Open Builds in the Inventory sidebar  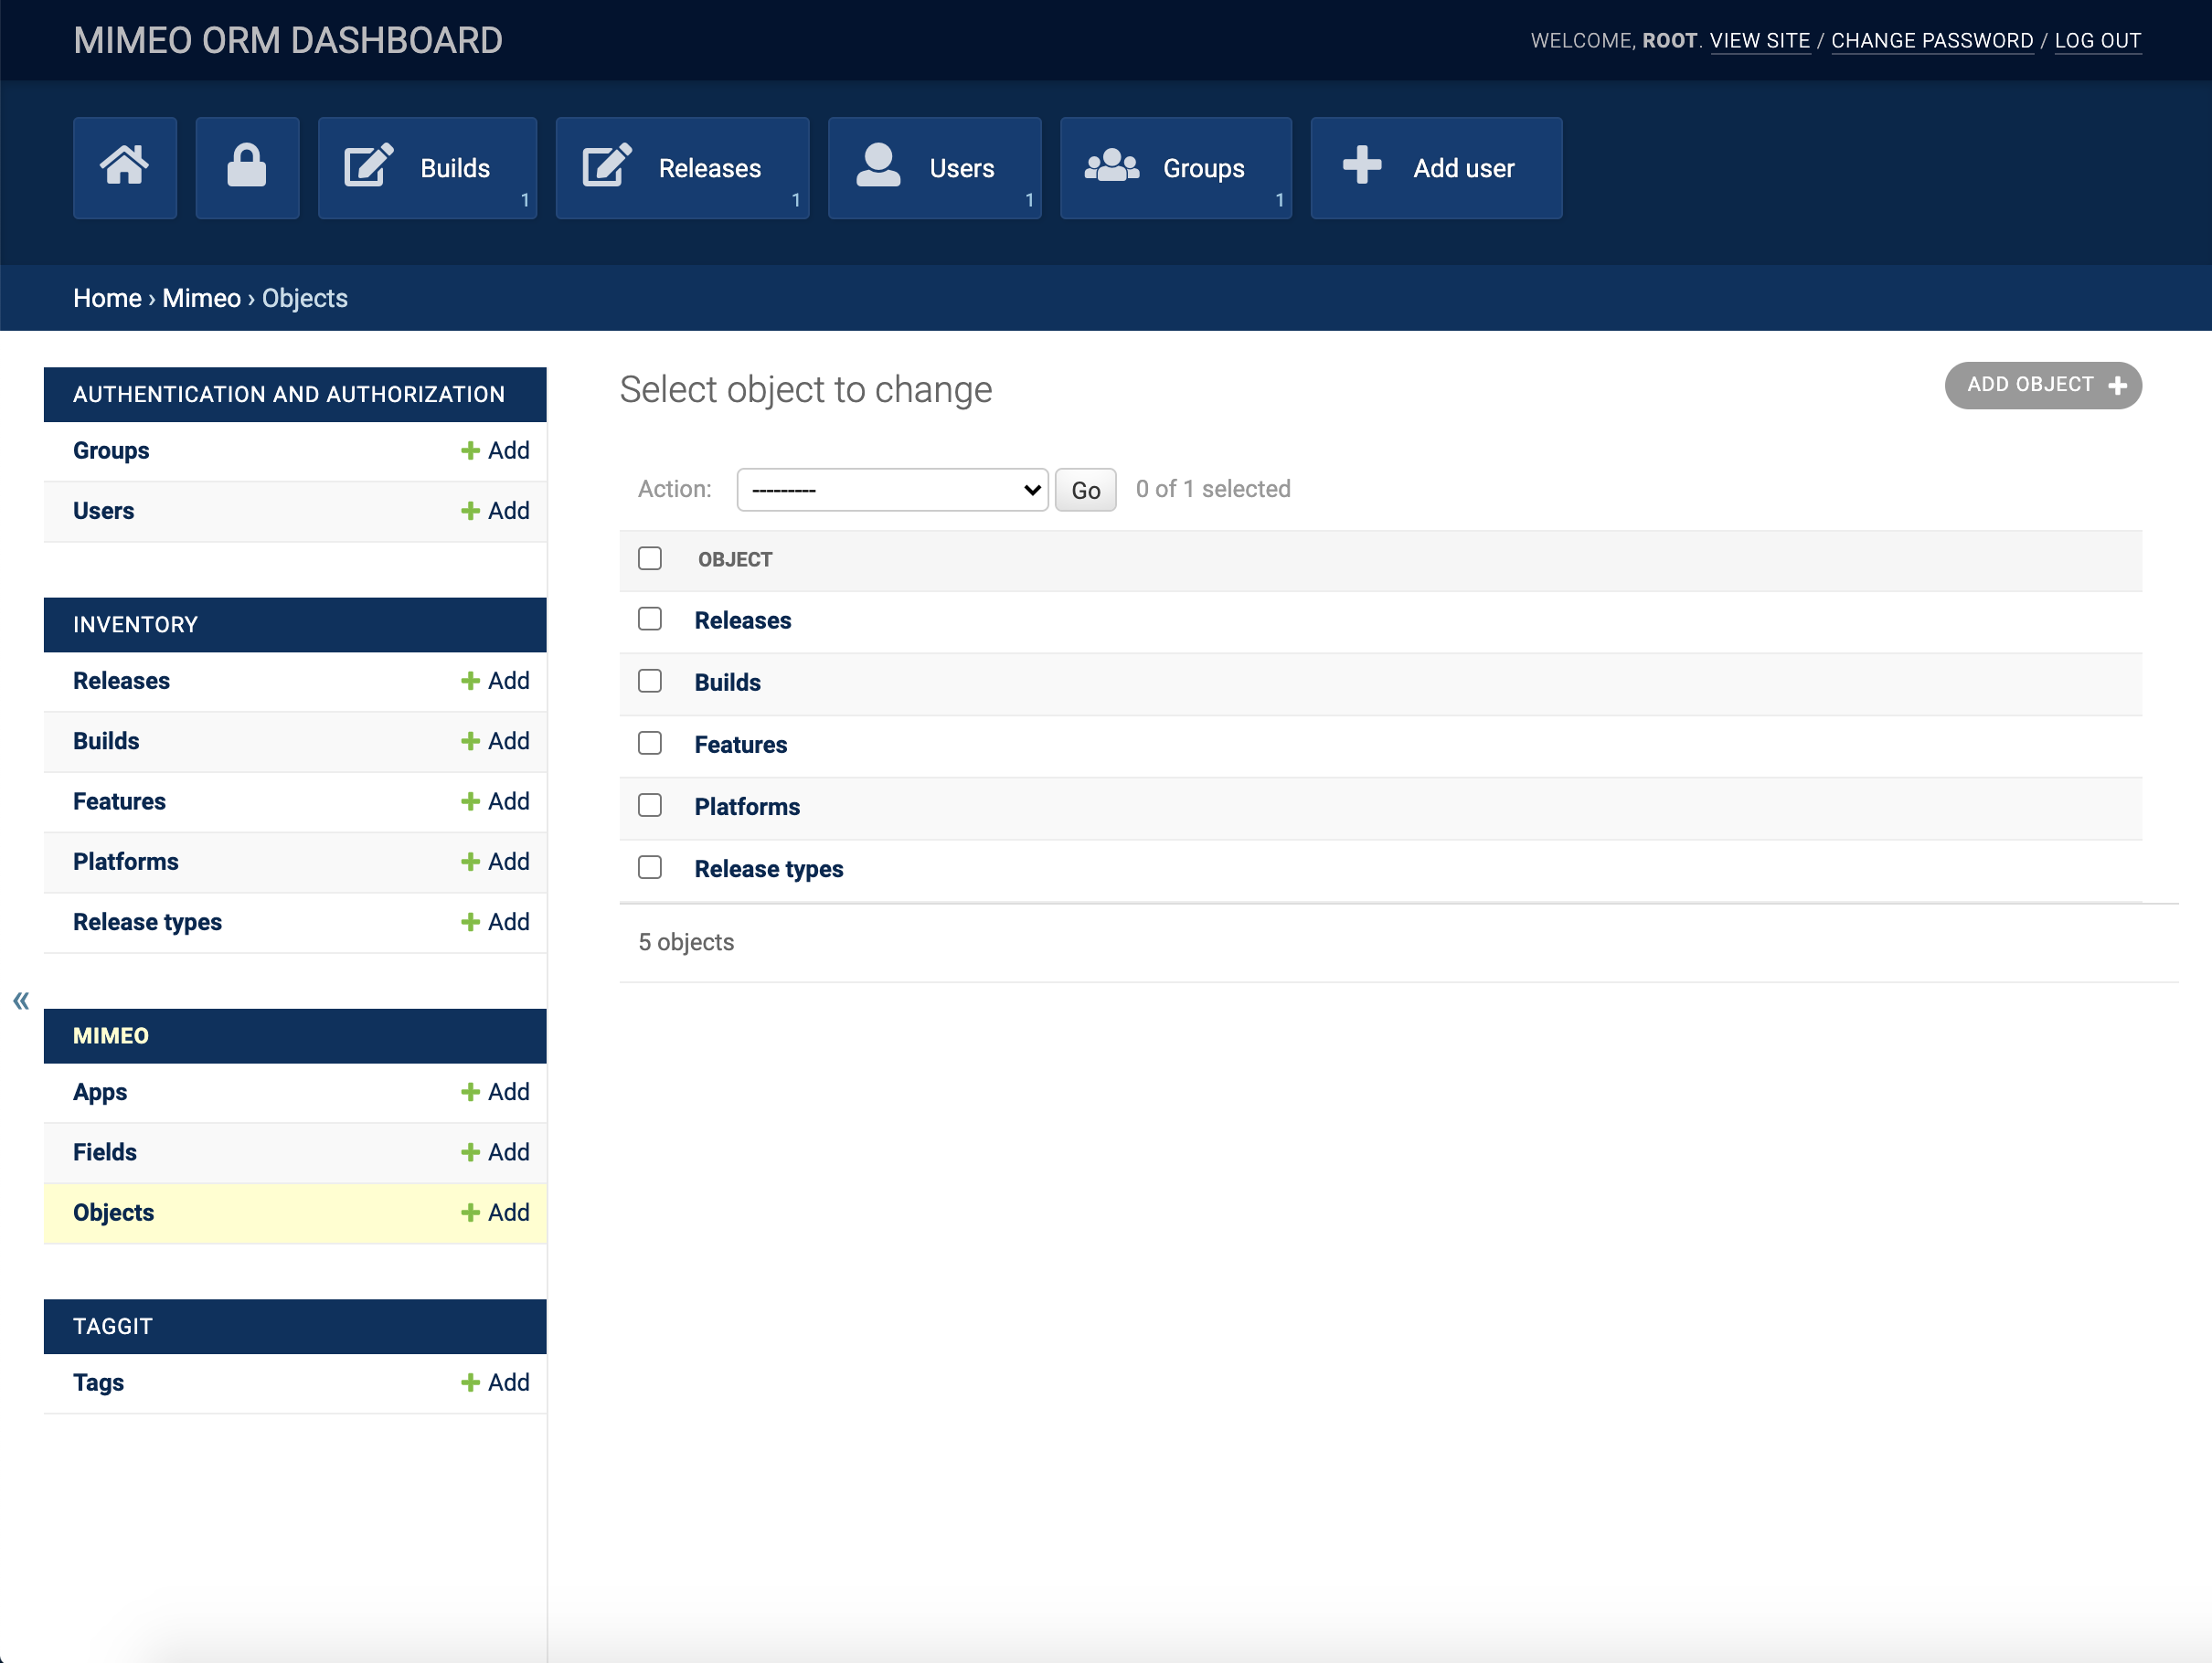106,740
